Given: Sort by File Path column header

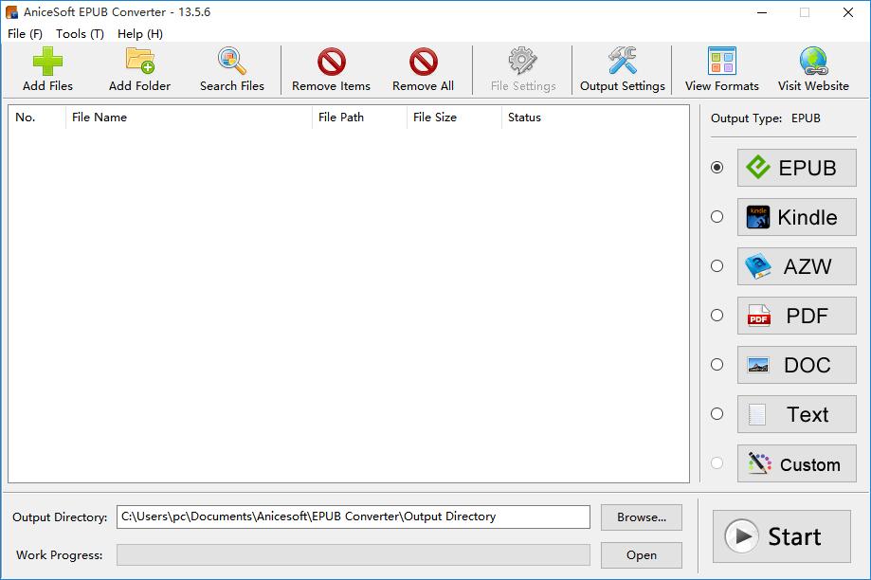Looking at the screenshot, I should 359,118.
